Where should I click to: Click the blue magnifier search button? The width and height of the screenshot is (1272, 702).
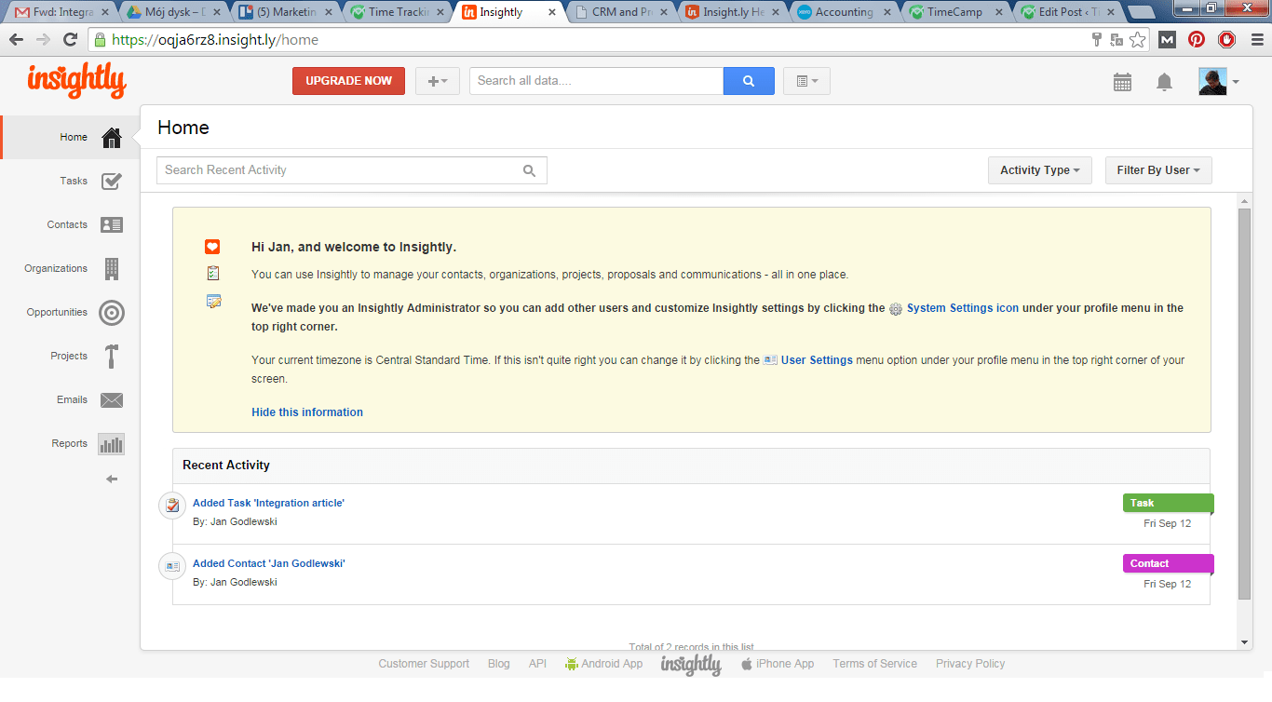pos(749,81)
